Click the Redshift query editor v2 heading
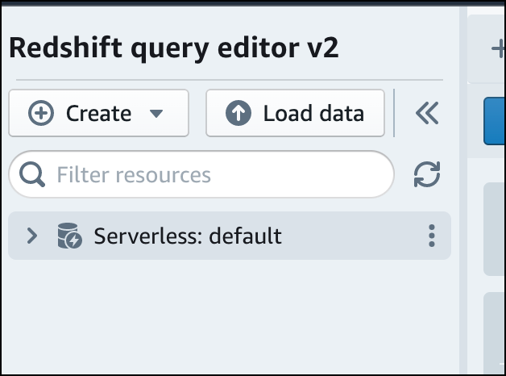Image resolution: width=506 pixels, height=376 pixels. pyautogui.click(x=174, y=48)
